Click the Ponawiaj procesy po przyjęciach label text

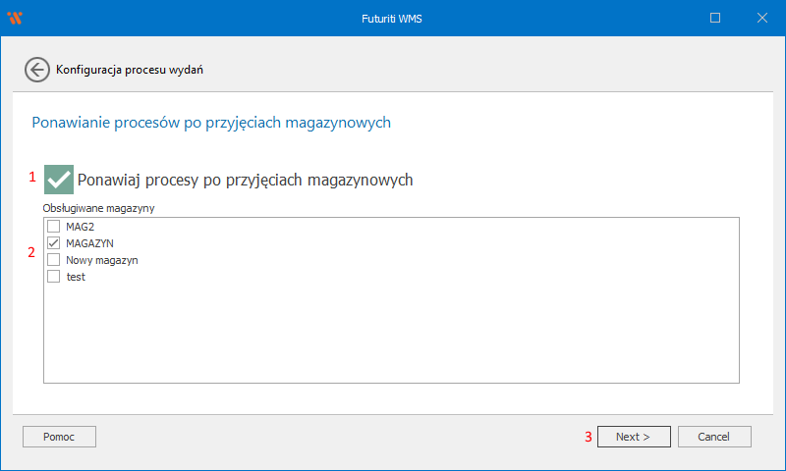(x=245, y=181)
